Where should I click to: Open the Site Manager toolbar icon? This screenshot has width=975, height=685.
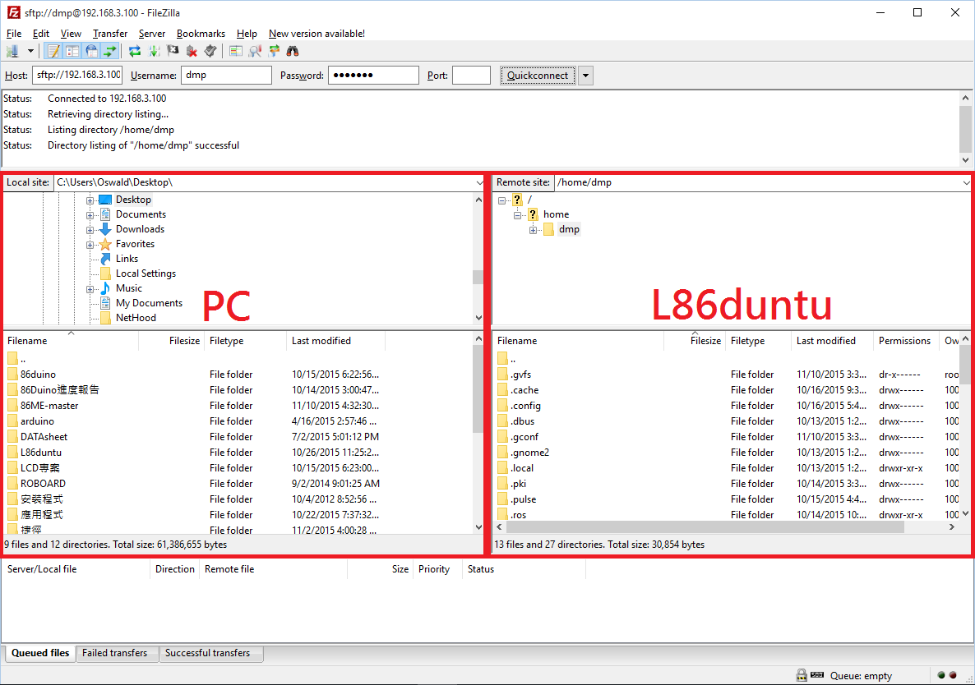pos(12,51)
